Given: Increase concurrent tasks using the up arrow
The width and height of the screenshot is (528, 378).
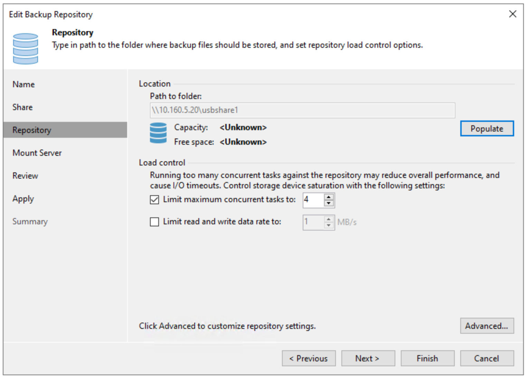Looking at the screenshot, I should coord(329,197).
